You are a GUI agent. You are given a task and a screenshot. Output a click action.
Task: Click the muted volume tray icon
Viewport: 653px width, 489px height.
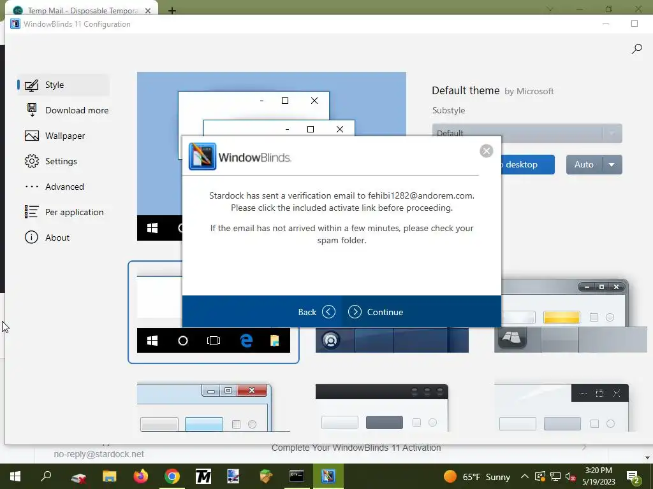coord(571,476)
